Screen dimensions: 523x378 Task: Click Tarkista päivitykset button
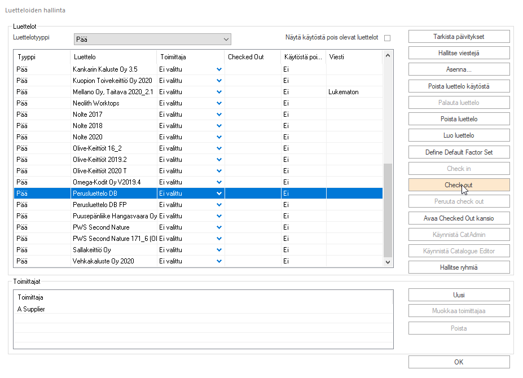tap(459, 37)
